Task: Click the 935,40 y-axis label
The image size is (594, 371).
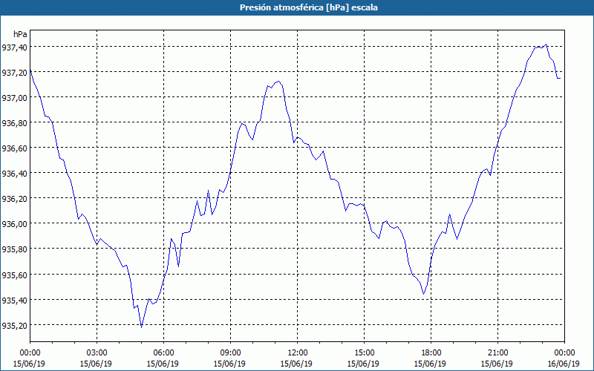Action: [14, 300]
